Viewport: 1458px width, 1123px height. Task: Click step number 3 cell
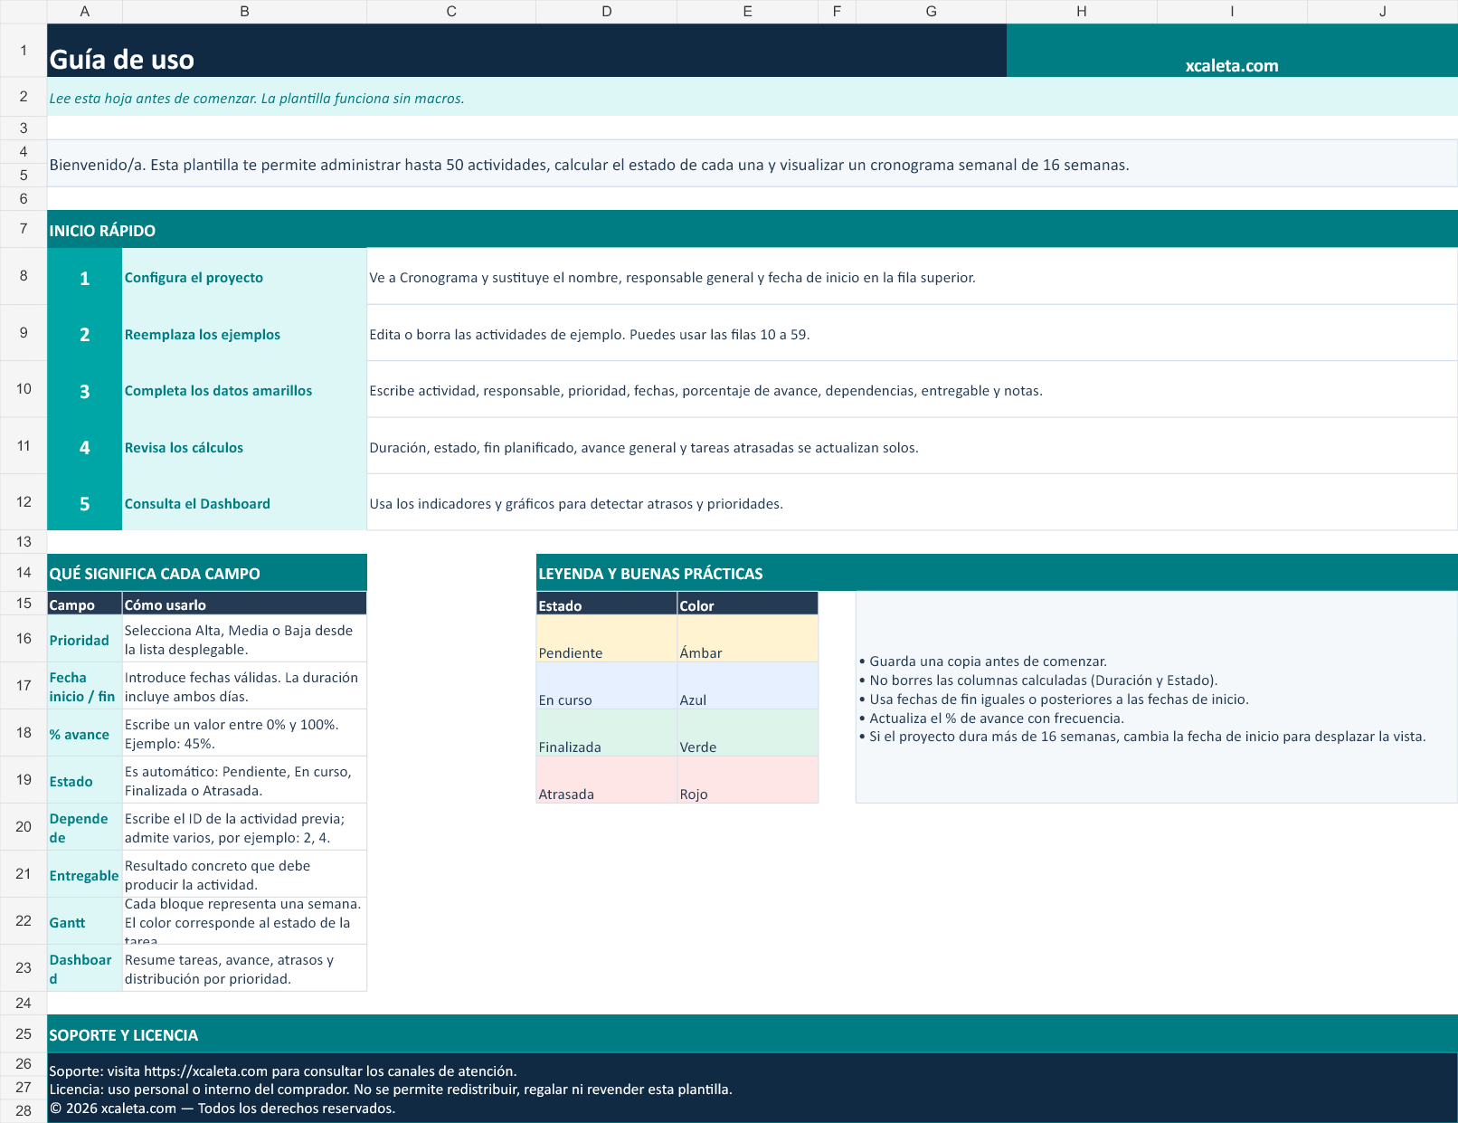point(84,389)
